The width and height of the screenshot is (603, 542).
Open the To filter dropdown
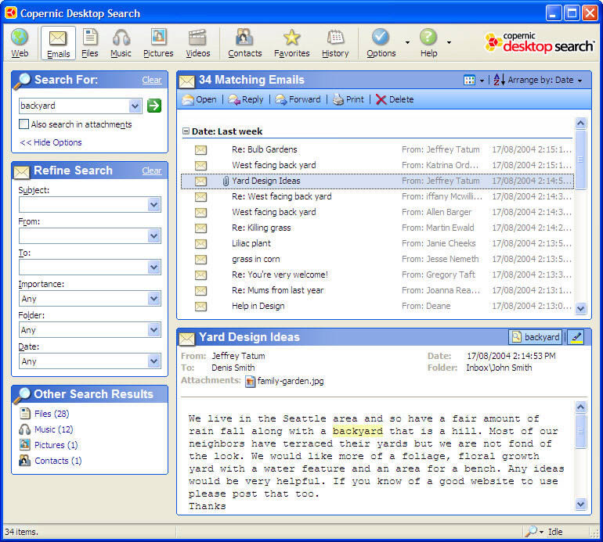[153, 267]
